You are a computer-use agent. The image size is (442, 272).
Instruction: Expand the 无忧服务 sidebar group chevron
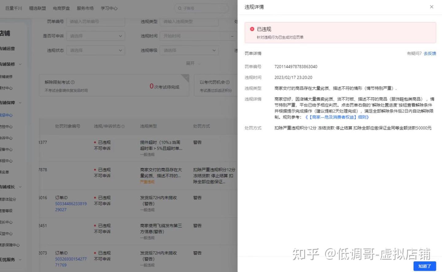pos(20,259)
